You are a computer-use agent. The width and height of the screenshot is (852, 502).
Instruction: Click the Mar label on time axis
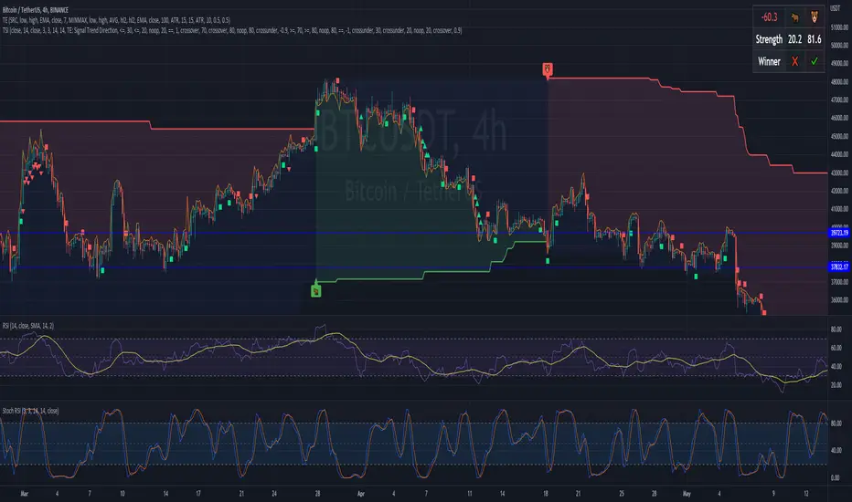[24, 494]
